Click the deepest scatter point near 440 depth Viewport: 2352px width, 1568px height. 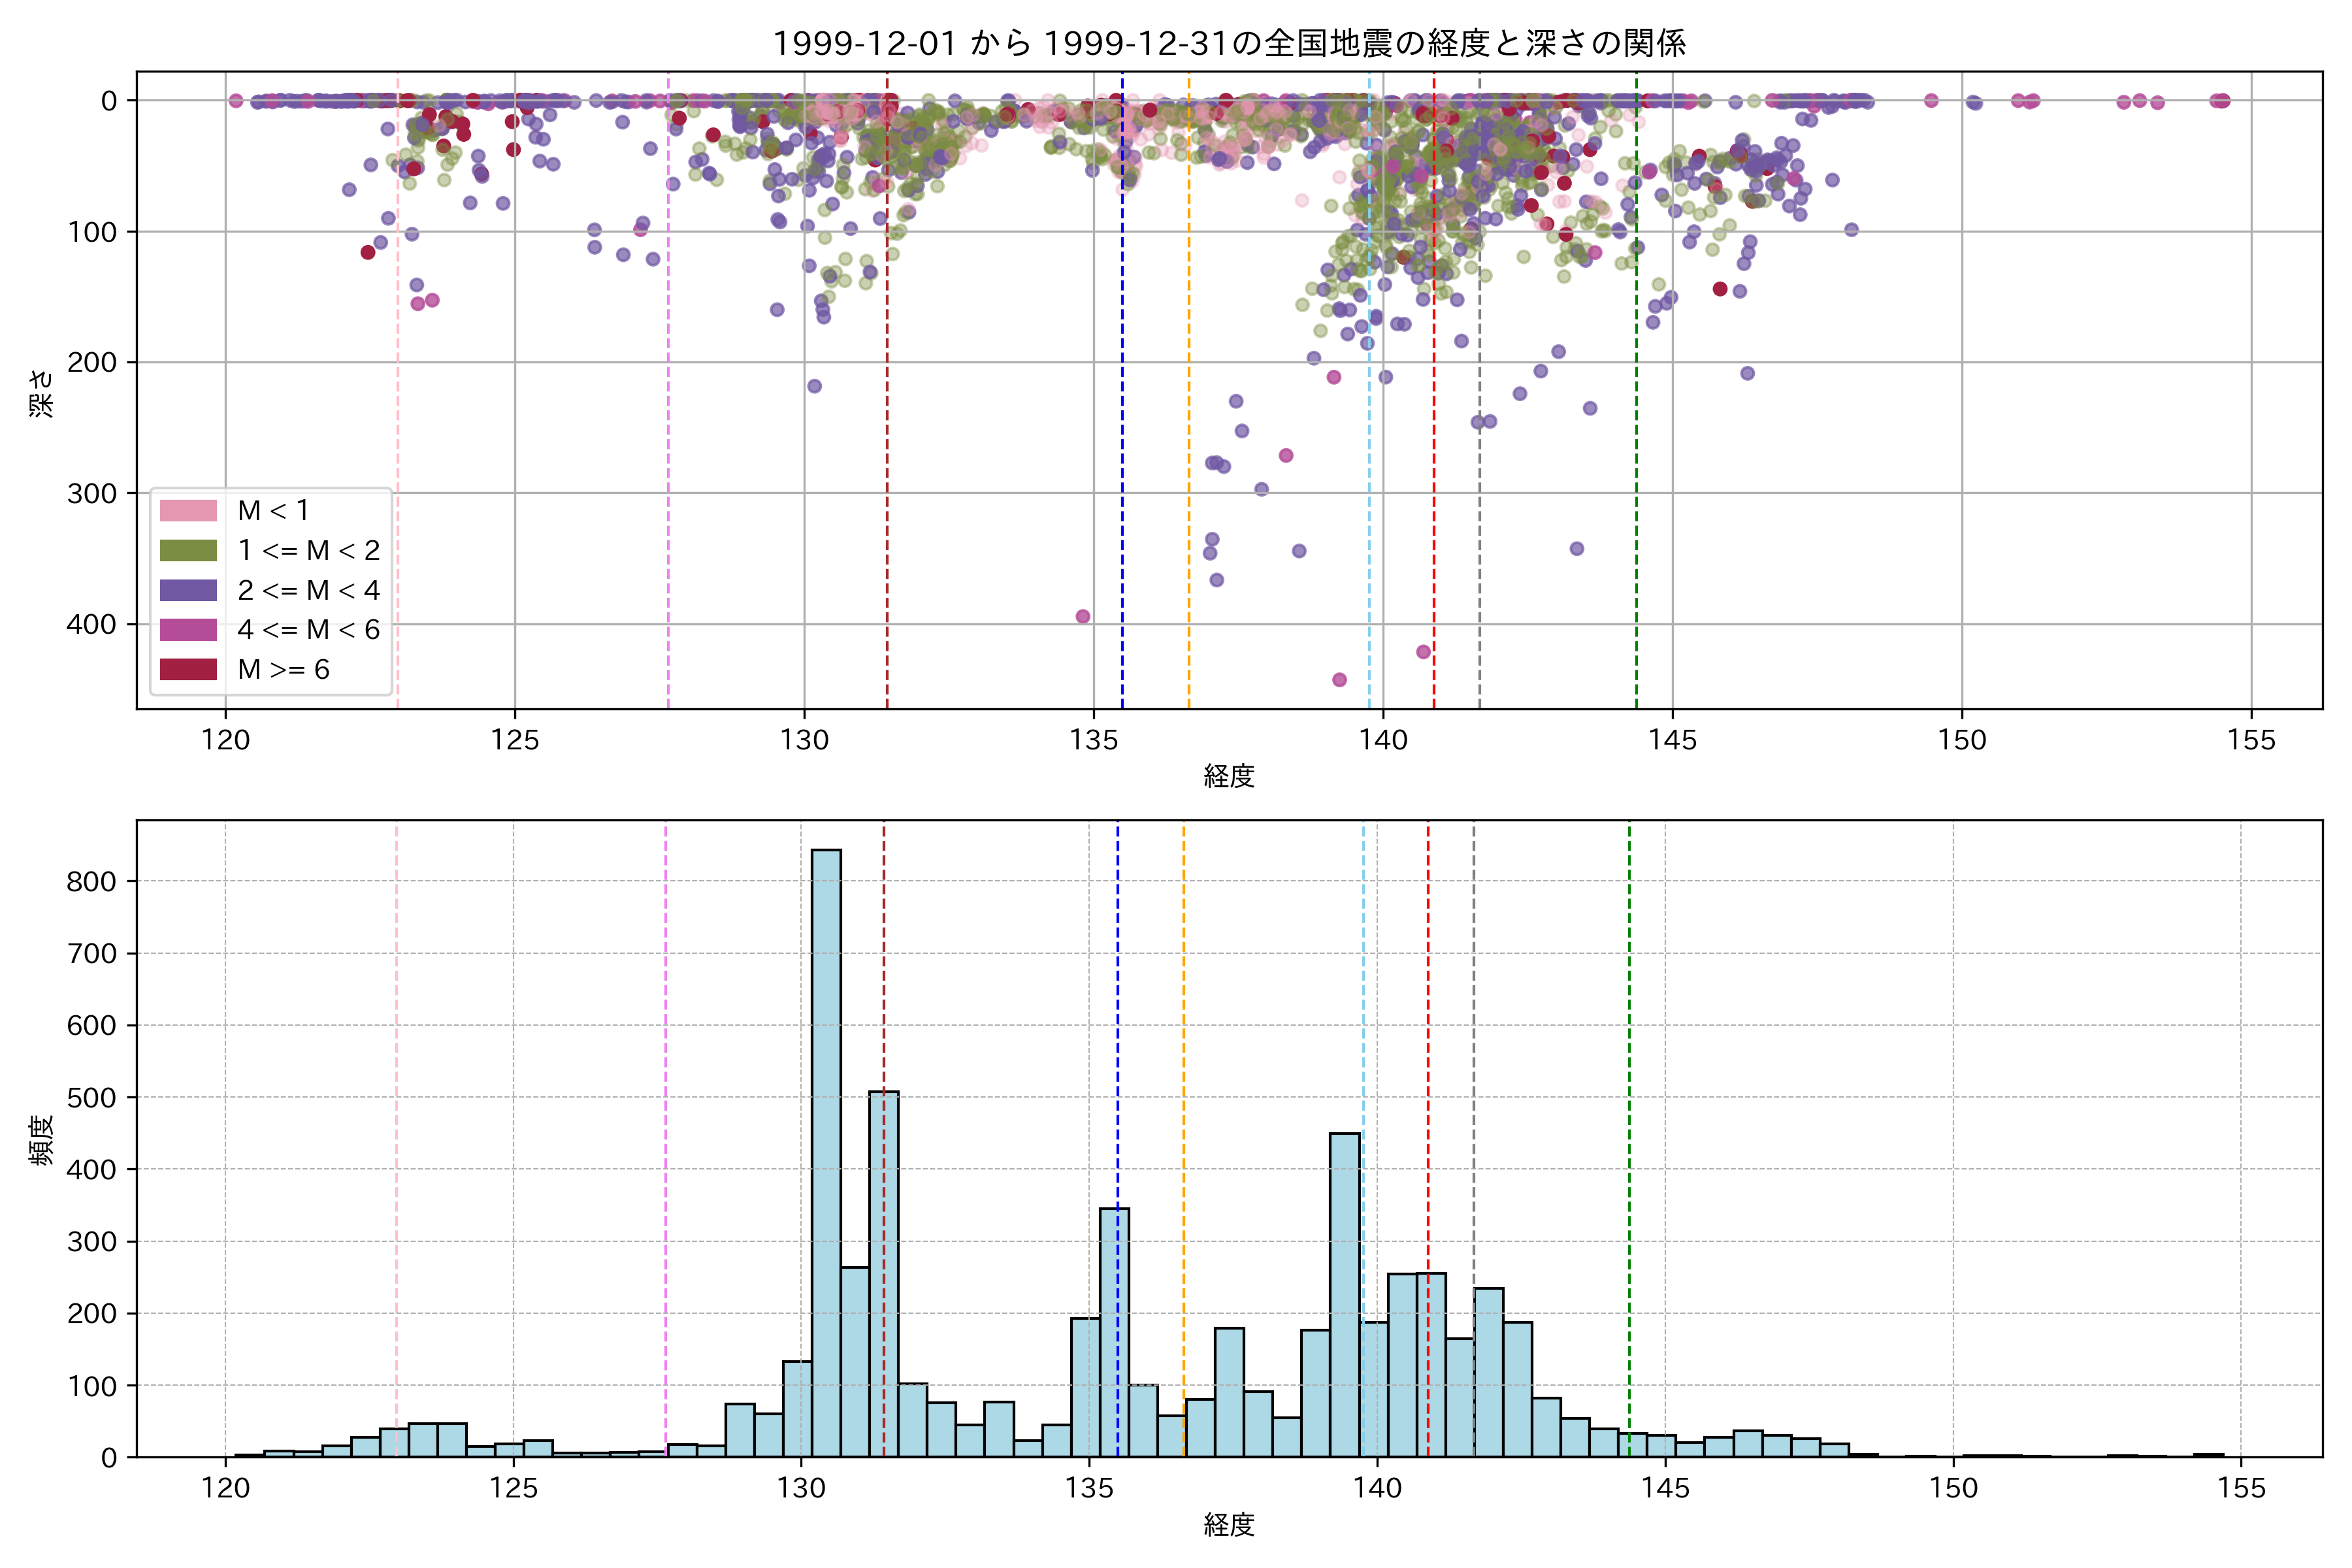1339,680
